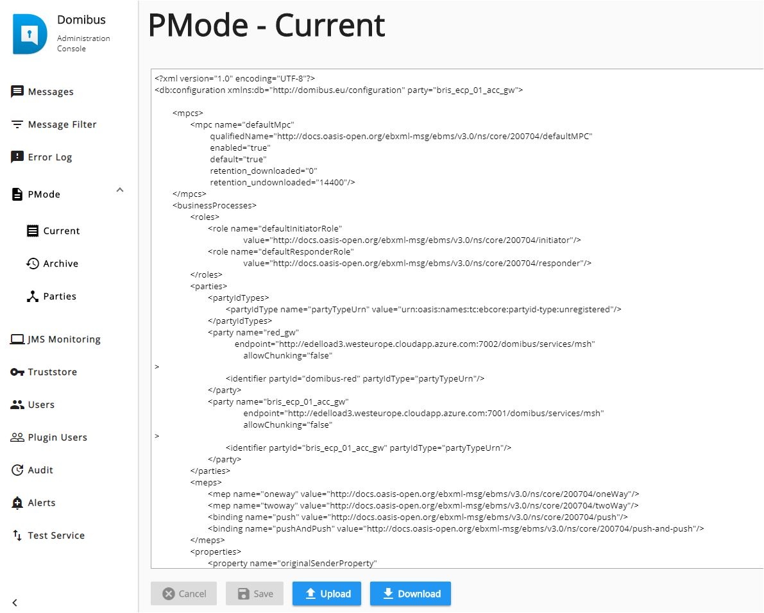Image resolution: width=764 pixels, height=613 pixels.
Task: Click the Messages chat icon
Action: click(x=17, y=92)
